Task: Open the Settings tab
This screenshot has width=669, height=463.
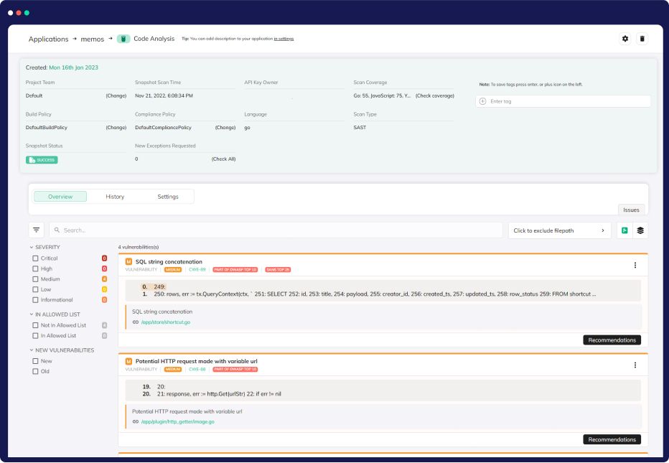Action: [168, 197]
